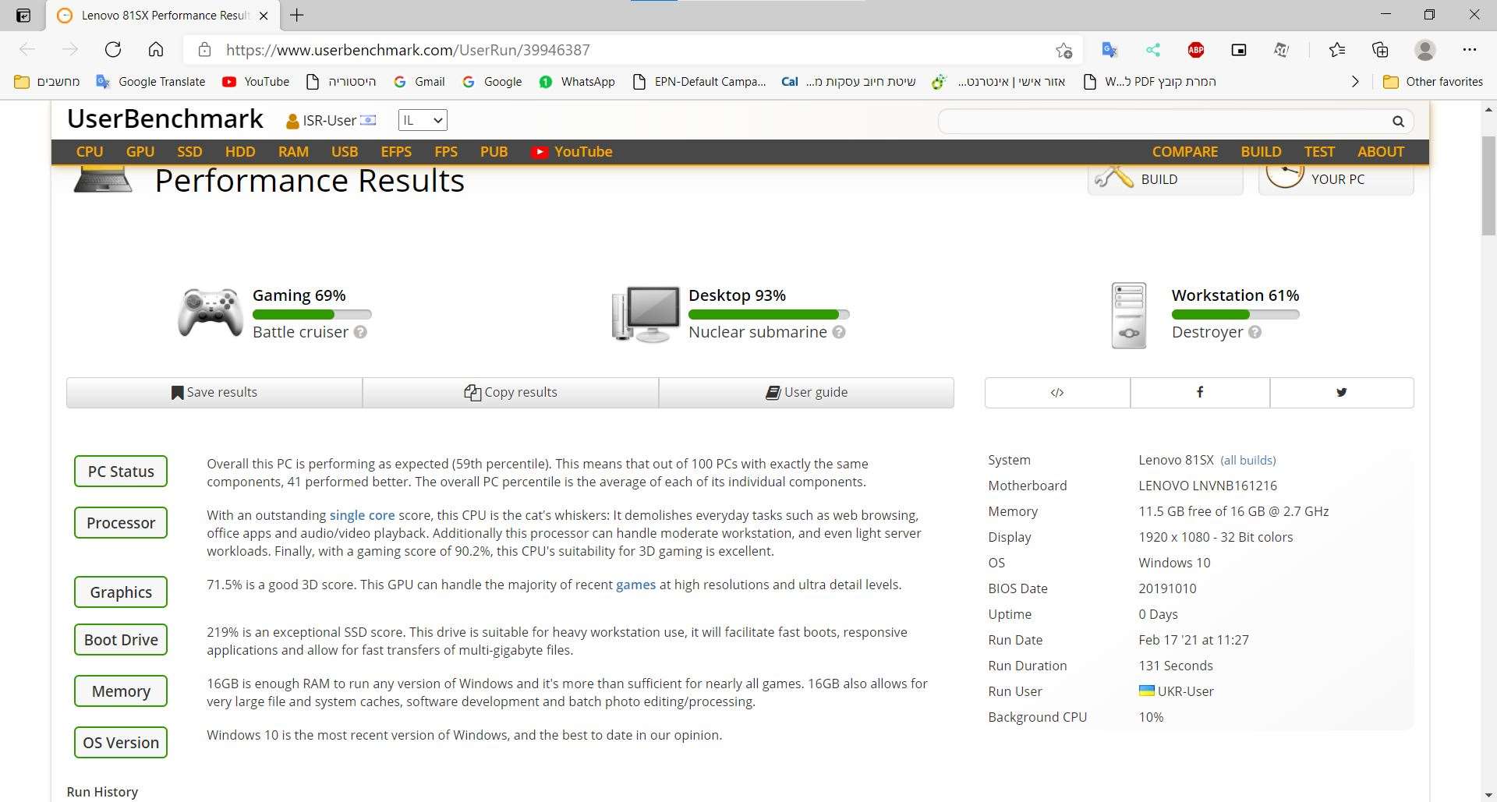The height and width of the screenshot is (802, 1497).
Task: Click the Processor button
Action: [x=121, y=523]
